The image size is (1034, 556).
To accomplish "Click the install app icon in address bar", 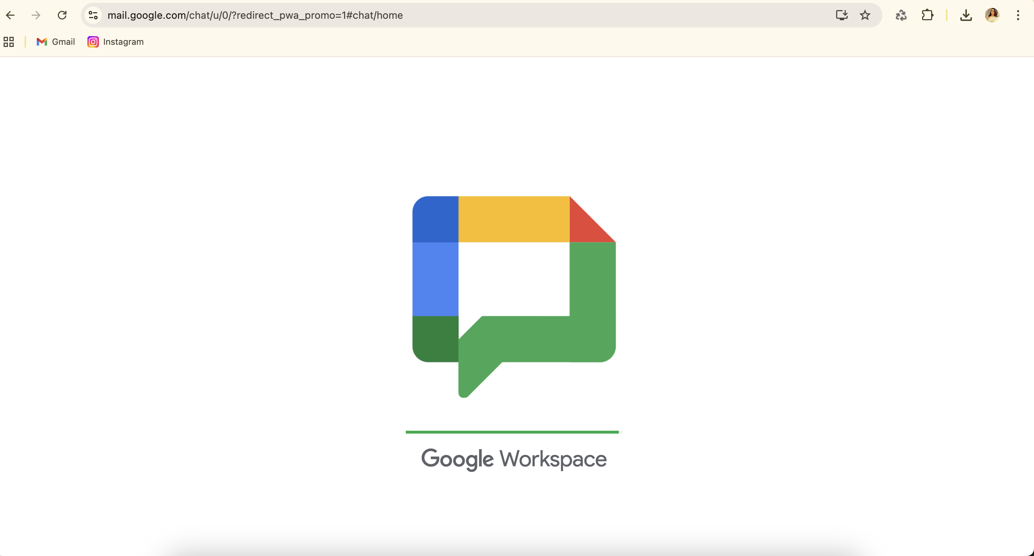I will point(841,15).
